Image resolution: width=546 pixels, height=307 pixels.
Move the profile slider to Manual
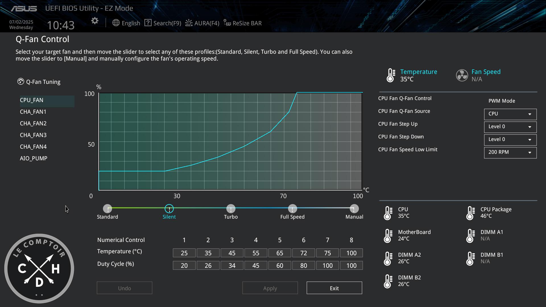(x=354, y=209)
